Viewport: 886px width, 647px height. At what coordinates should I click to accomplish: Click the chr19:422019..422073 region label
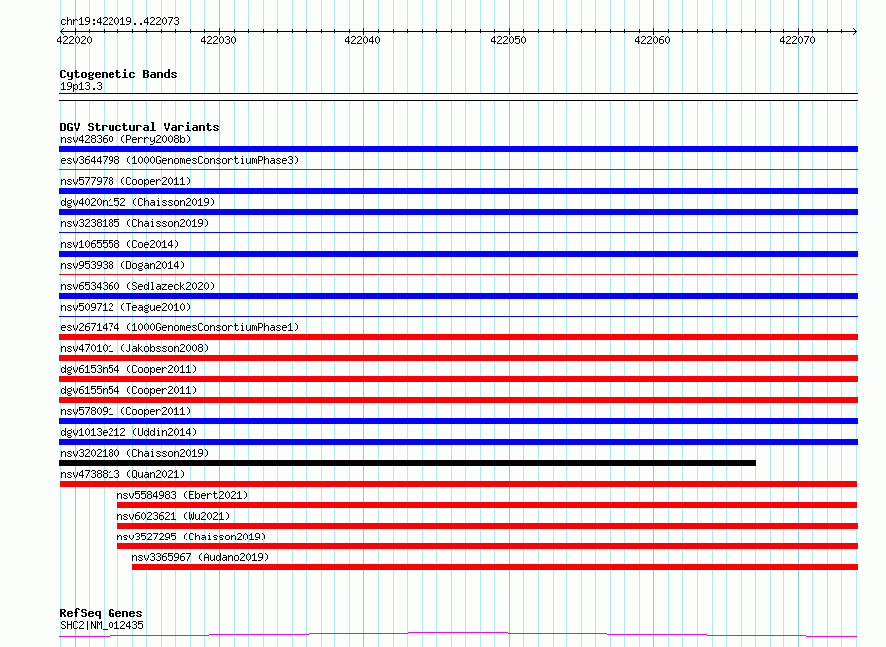(119, 21)
